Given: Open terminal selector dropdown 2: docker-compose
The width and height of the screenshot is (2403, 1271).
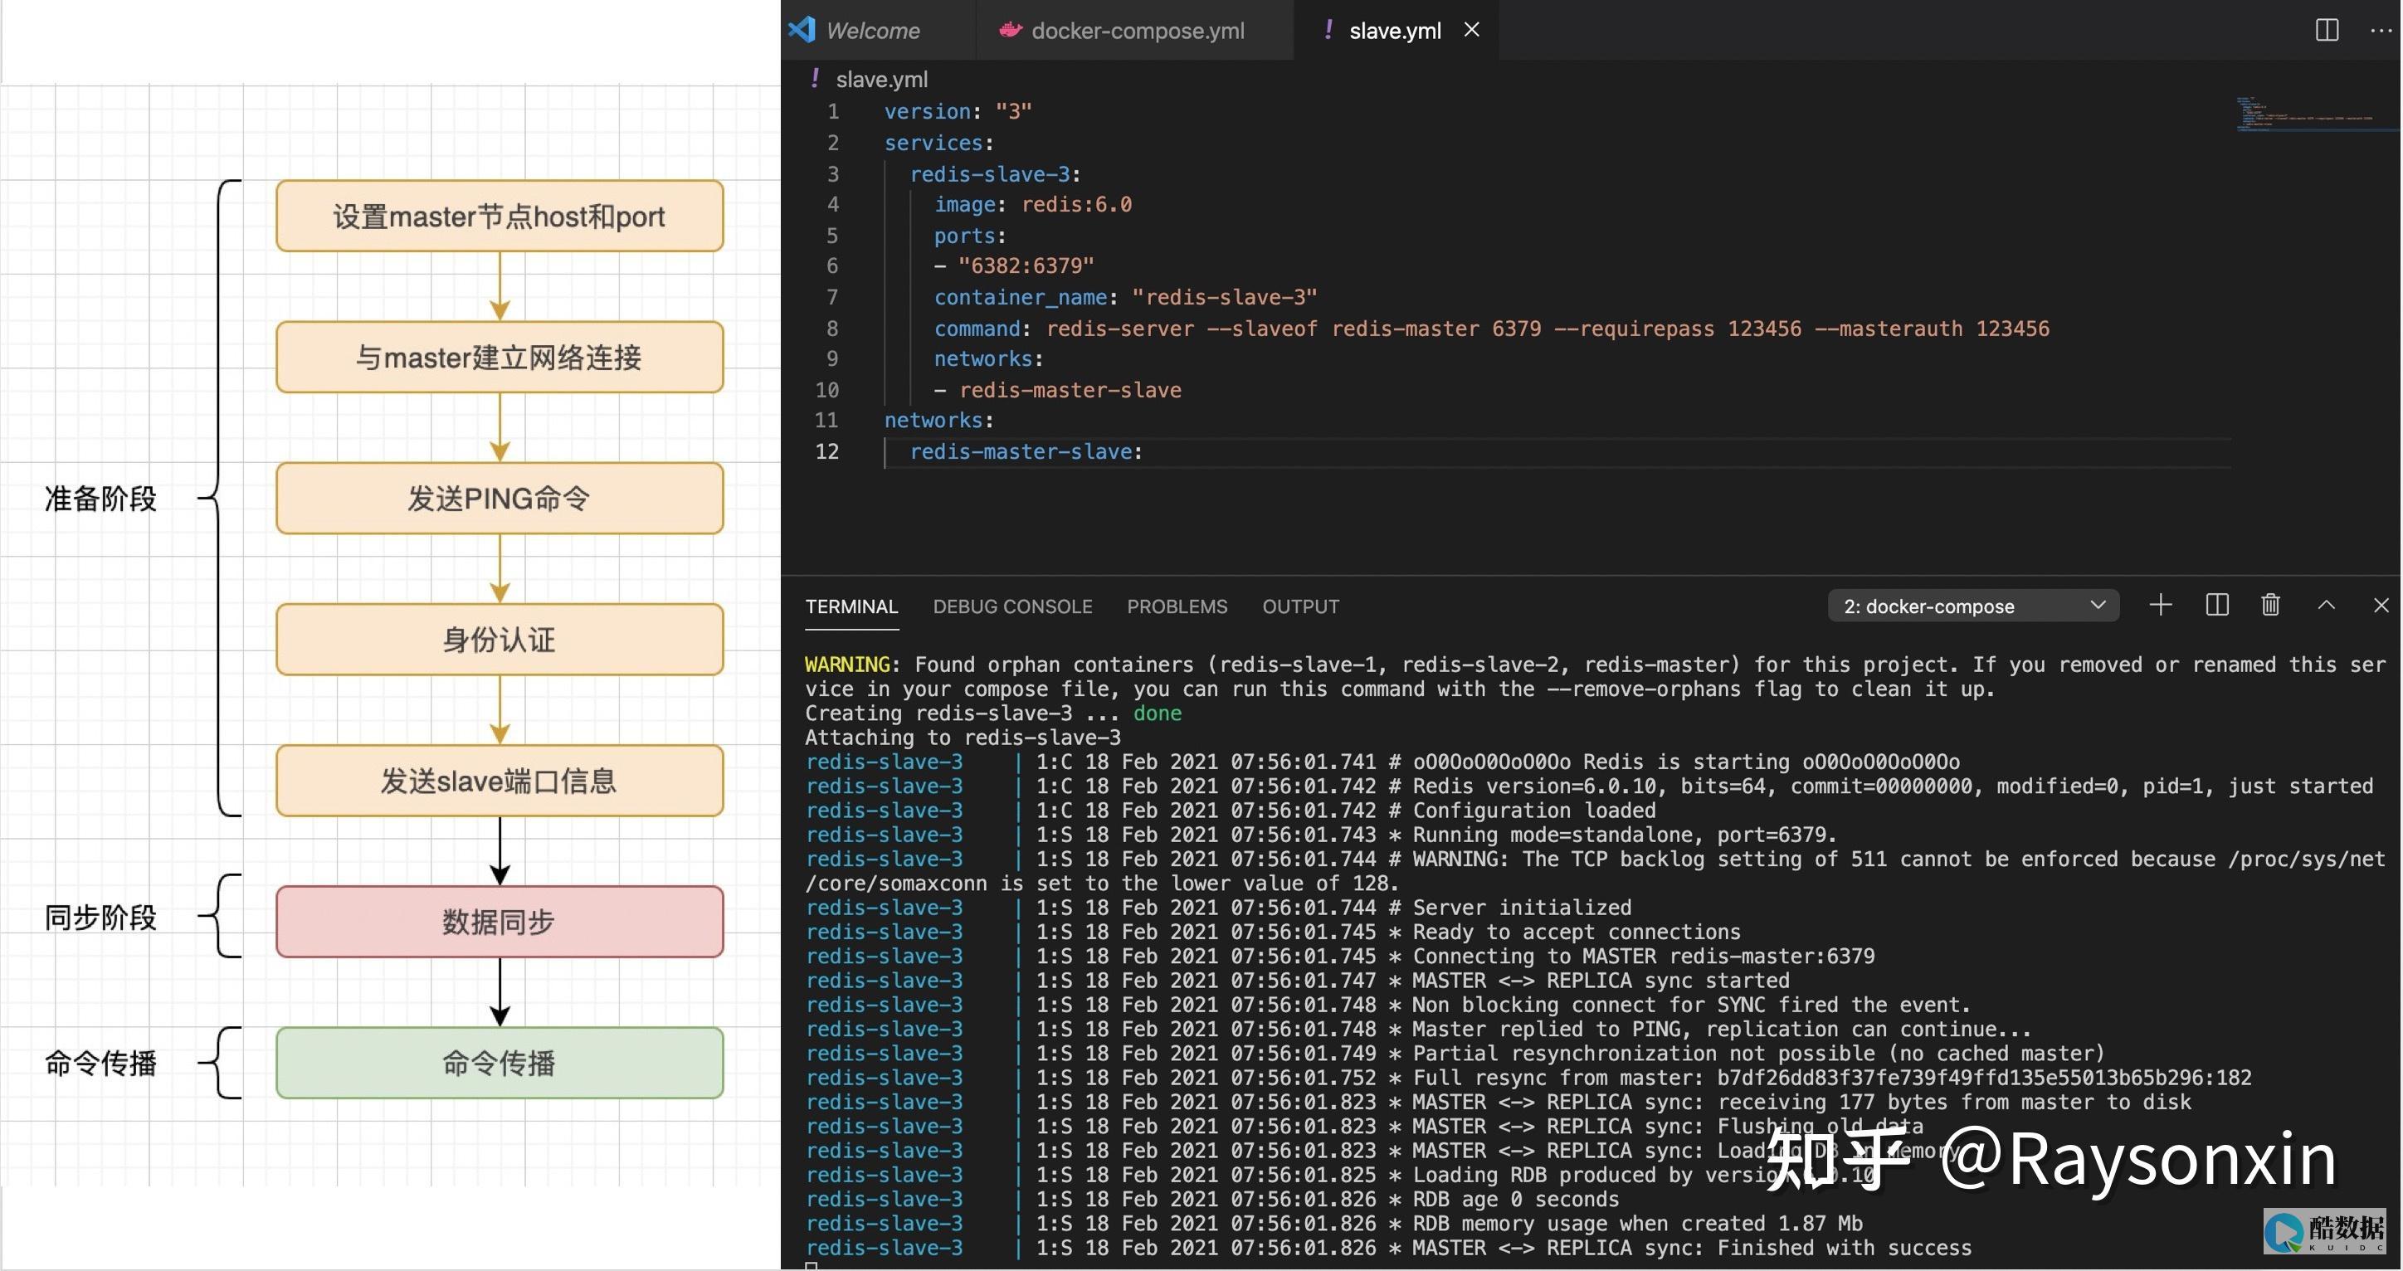Looking at the screenshot, I should point(1972,606).
